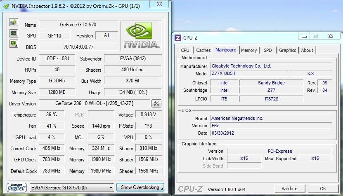Click the PCI-Express graphic interface version

[279, 151]
